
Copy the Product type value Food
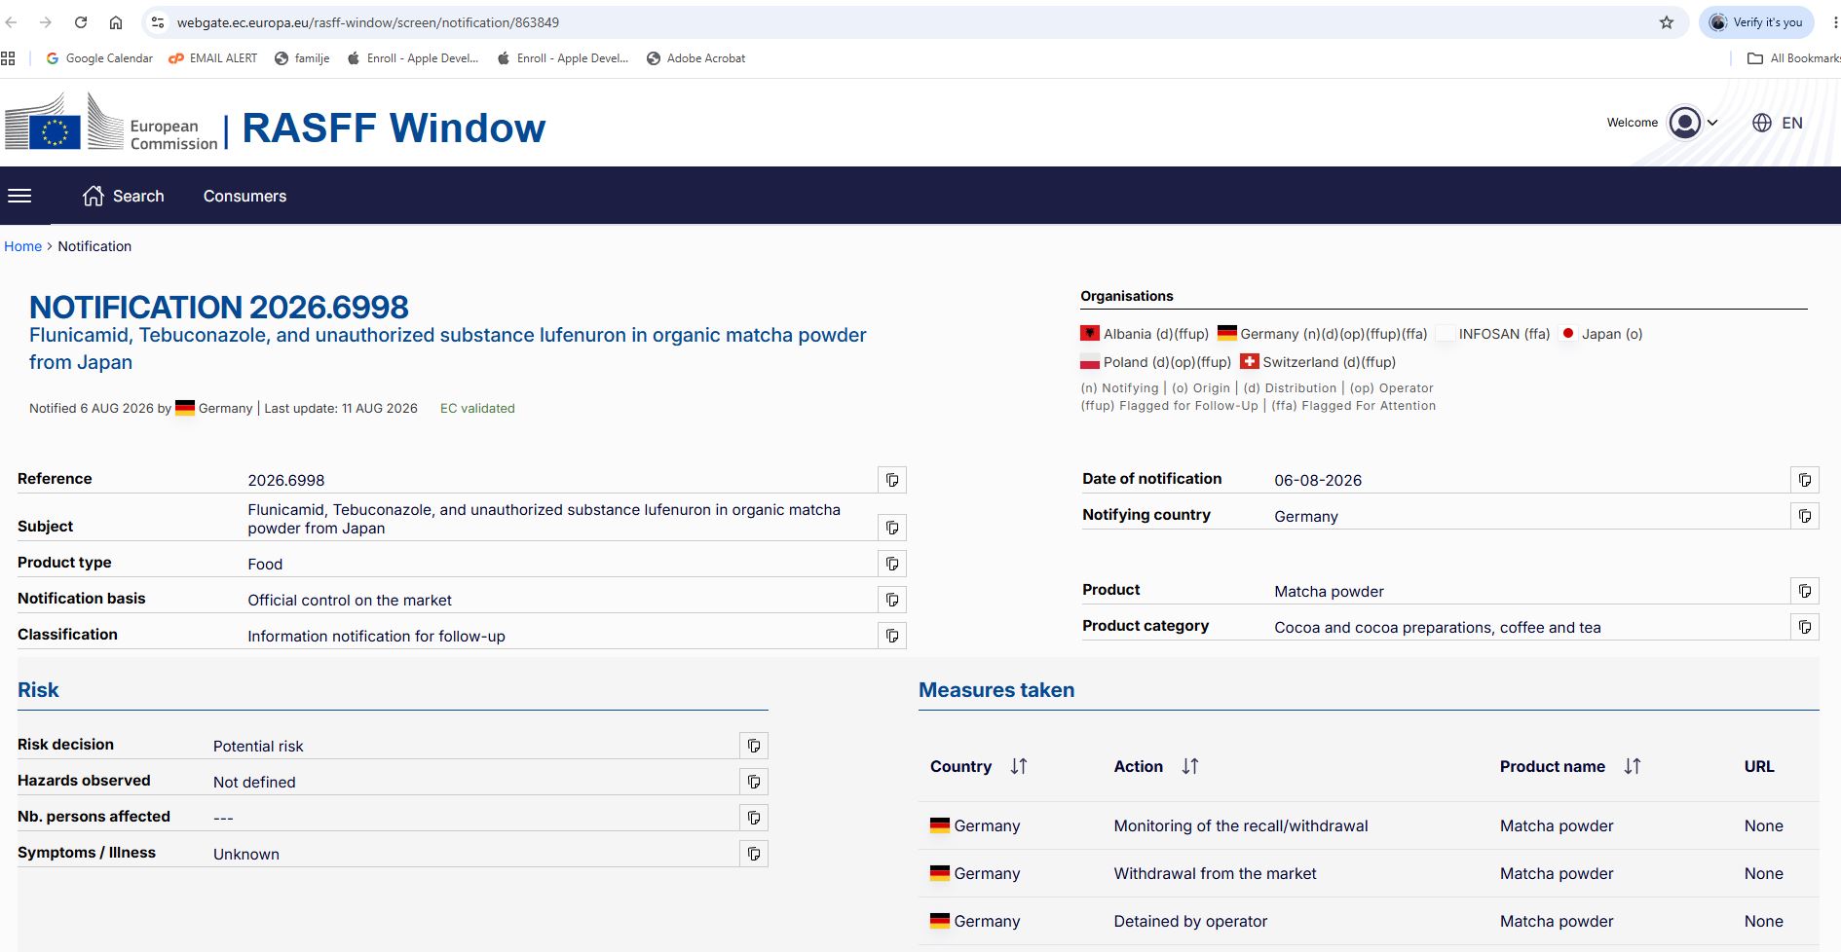[x=891, y=564]
